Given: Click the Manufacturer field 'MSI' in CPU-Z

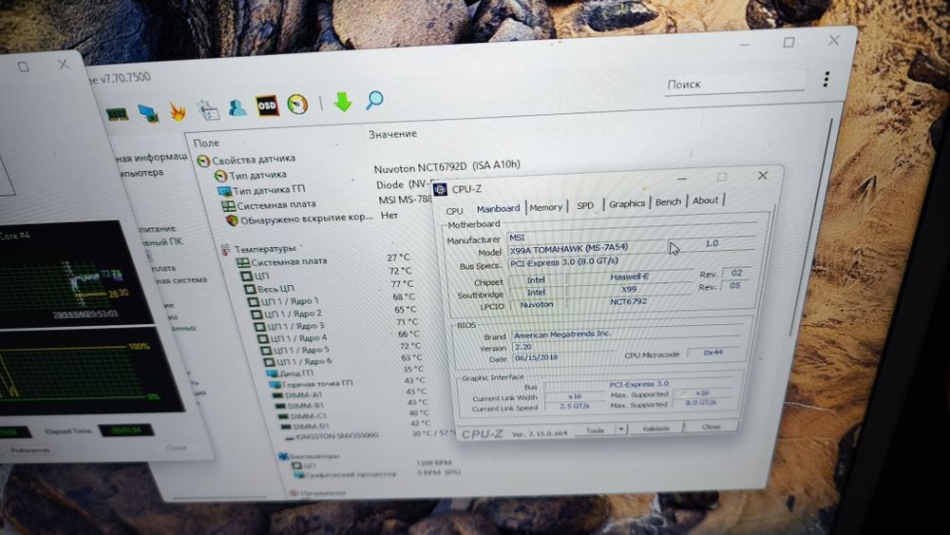Looking at the screenshot, I should 630,235.
